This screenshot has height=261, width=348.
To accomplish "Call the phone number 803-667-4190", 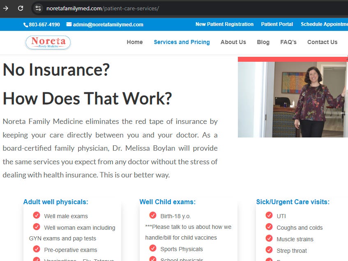I will point(44,25).
